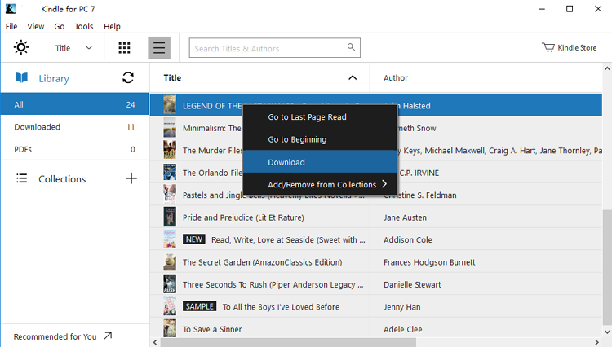Click author Addison Cole
This screenshot has height=347, width=612.
[407, 239]
